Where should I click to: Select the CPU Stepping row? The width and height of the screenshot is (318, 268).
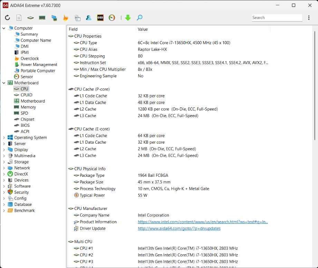pyautogui.click(x=169, y=56)
